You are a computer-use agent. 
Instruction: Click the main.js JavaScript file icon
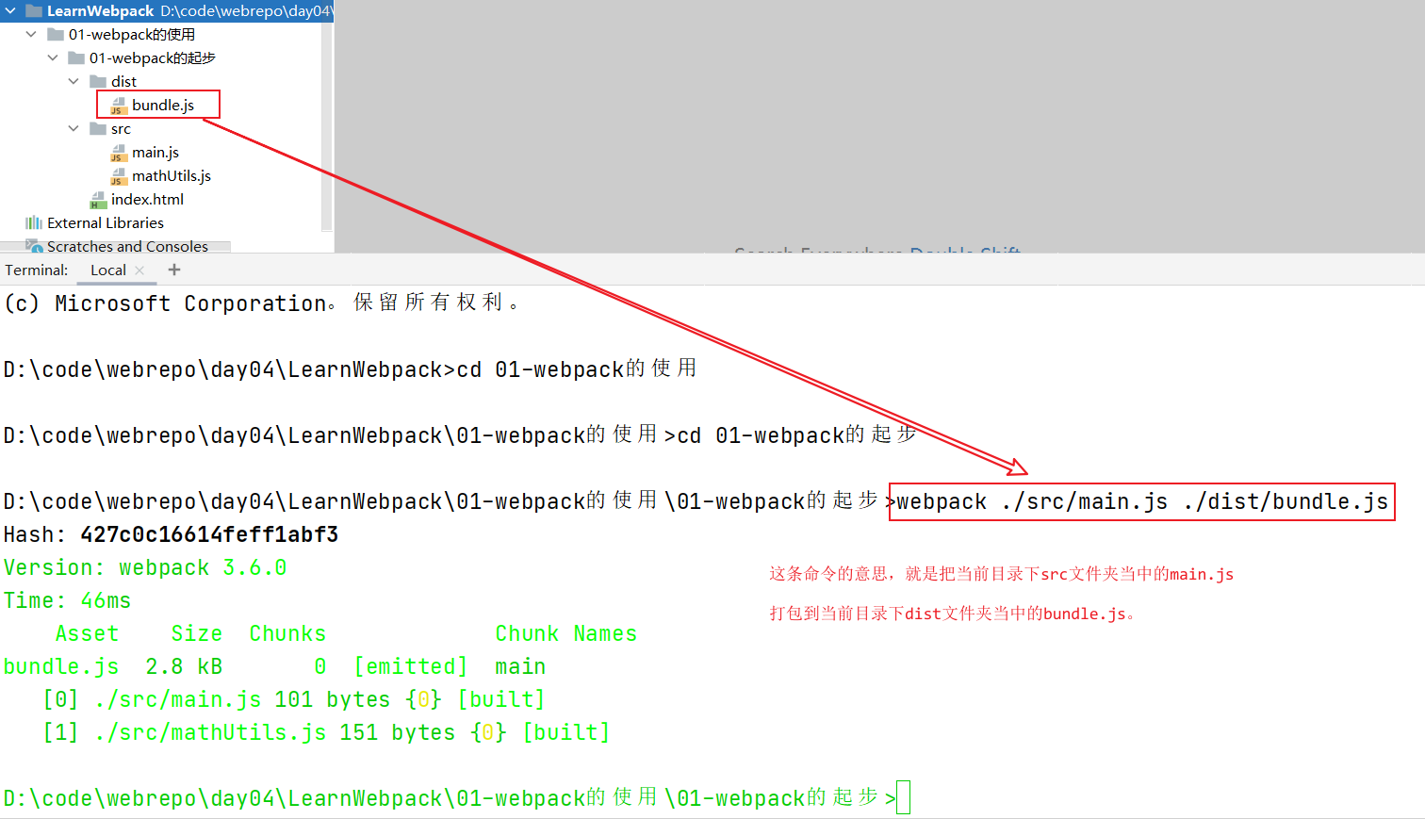pos(119,153)
